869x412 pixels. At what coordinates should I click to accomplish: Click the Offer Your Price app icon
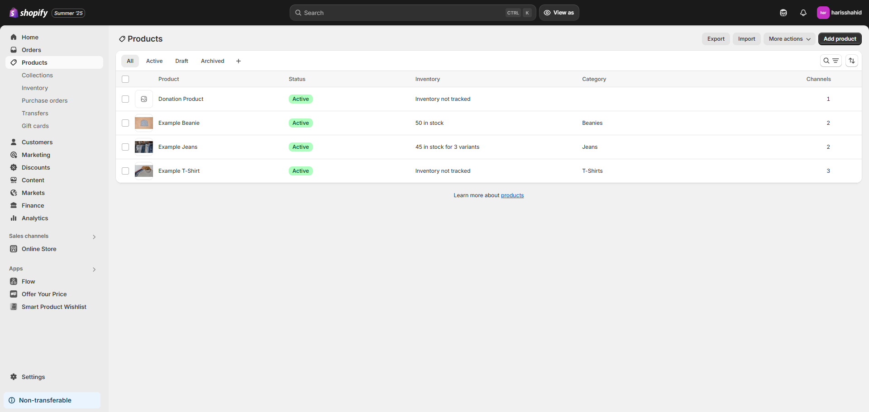coord(14,294)
